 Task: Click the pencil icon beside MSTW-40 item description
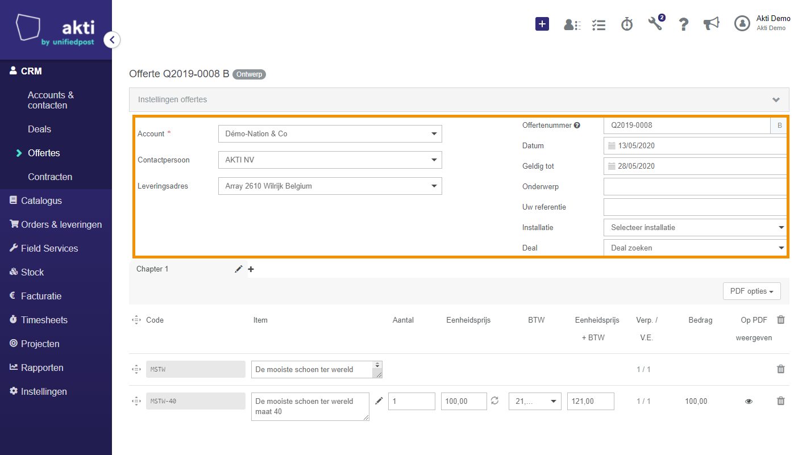[379, 401]
